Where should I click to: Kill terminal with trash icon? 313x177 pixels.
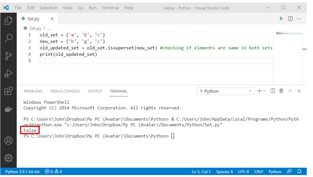click(281, 91)
